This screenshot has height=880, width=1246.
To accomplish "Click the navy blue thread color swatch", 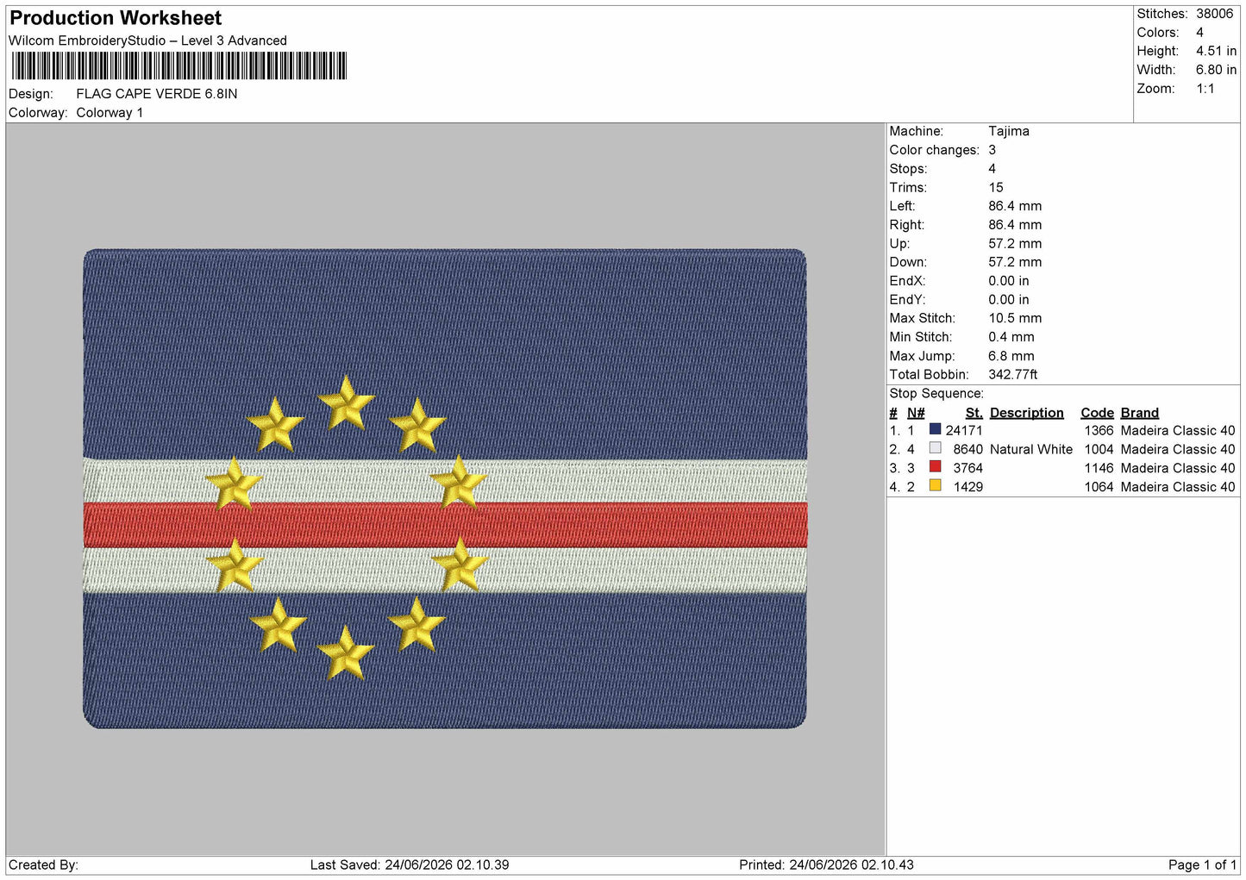I will pyautogui.click(x=935, y=429).
